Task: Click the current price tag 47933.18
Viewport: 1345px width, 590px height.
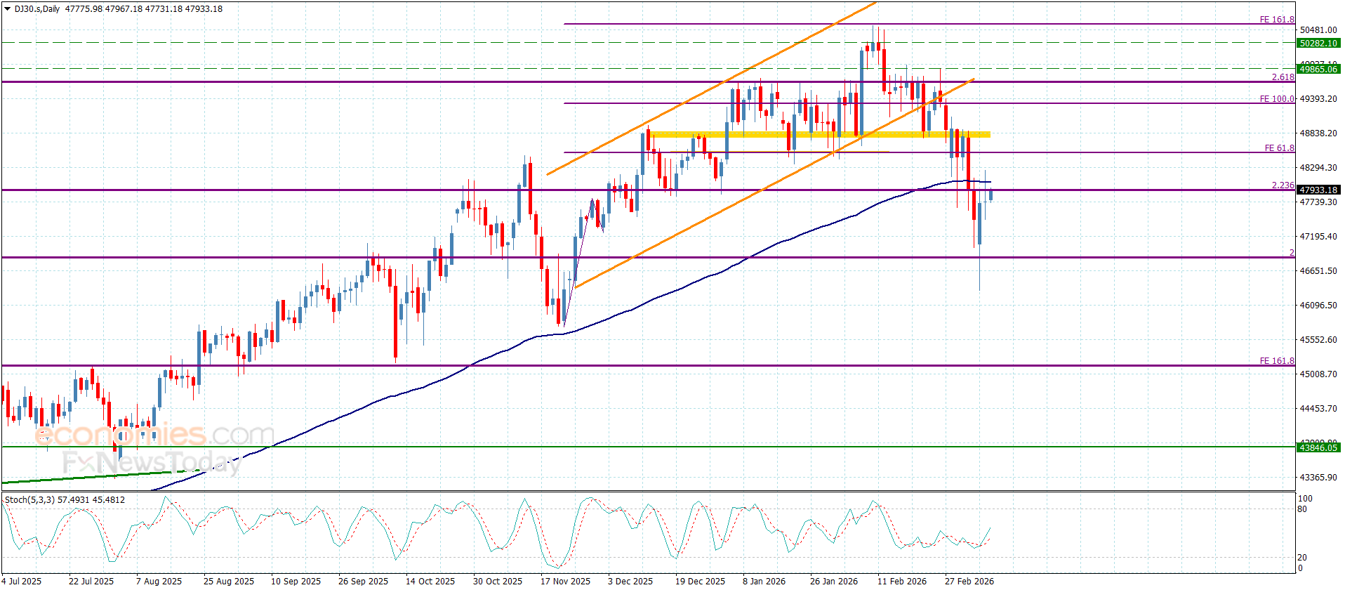Action: [1318, 190]
